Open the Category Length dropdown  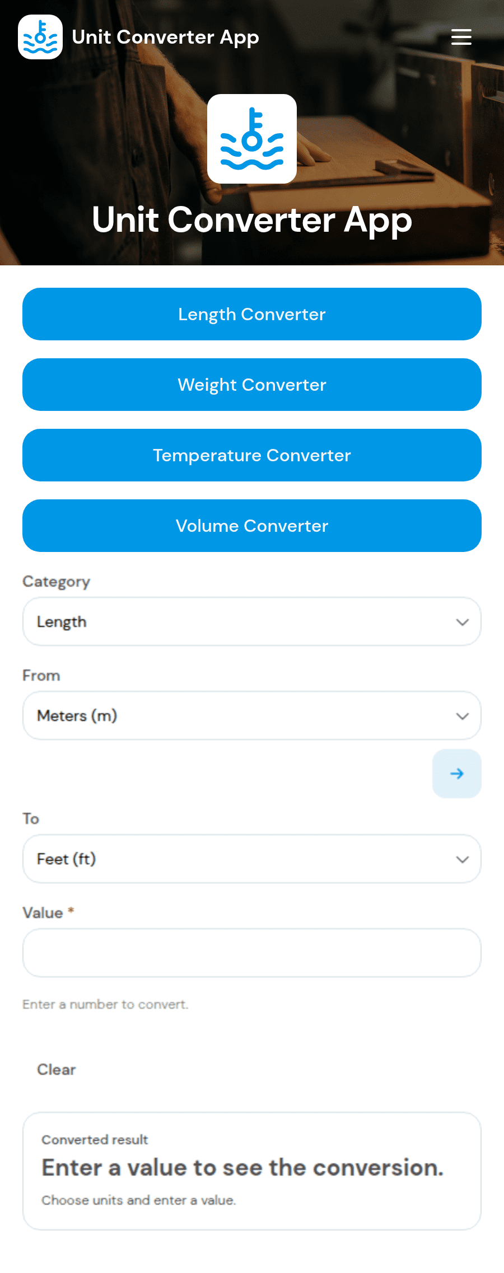pos(252,621)
